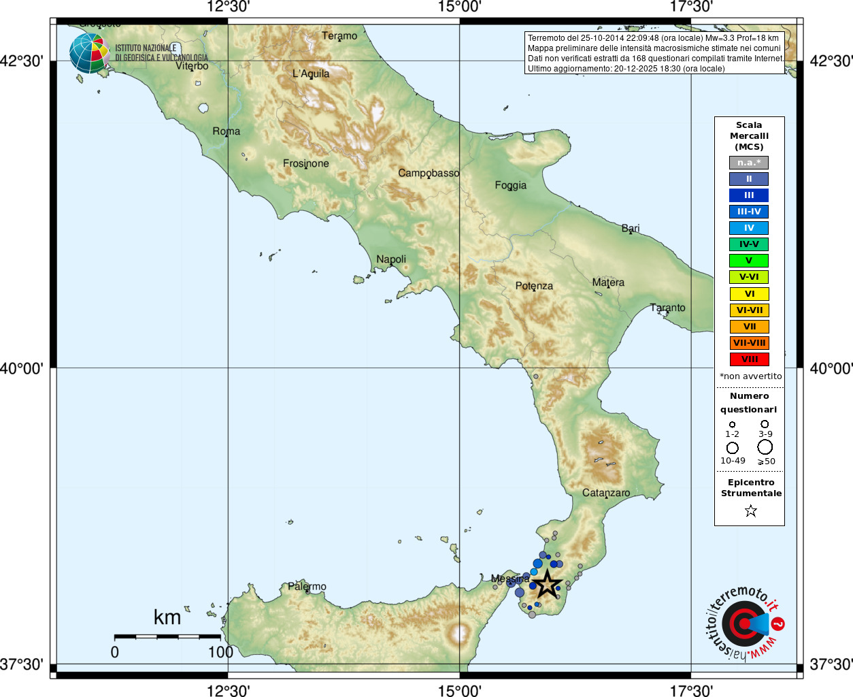Select the orange VII-VIII intensity swatch

[749, 343]
